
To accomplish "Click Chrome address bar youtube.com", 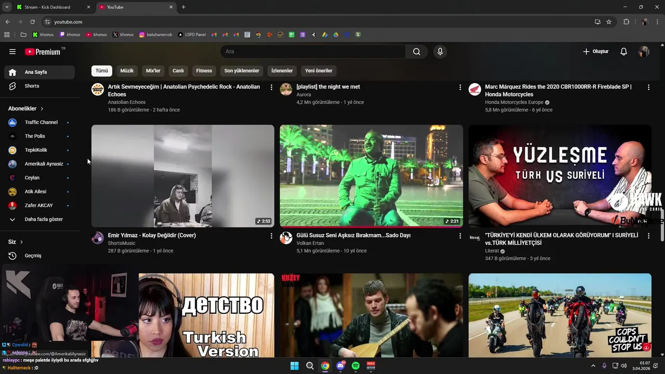I will click(318, 22).
